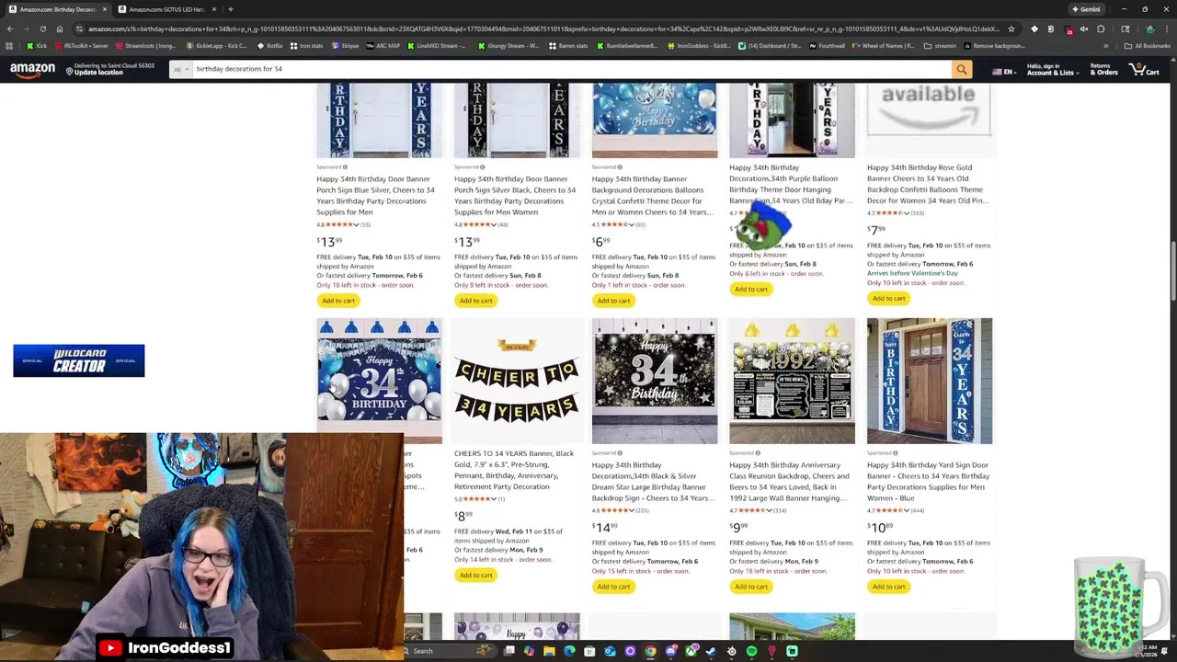Open Happy 34th Birthday Rose Gold Banner title
This screenshot has width=1177, height=662.
click(x=928, y=185)
